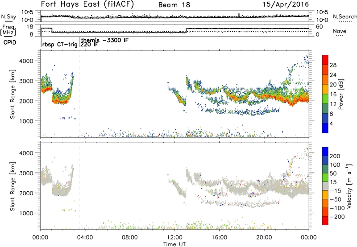Select the "N.Sky" legend label
The image size is (357, 247).
8,17
